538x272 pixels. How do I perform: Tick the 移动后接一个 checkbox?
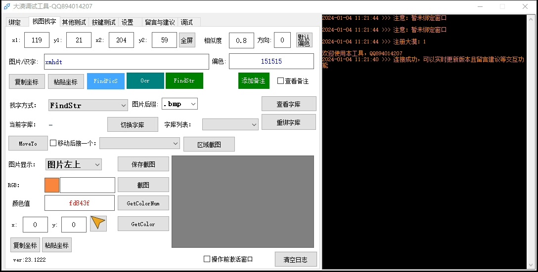tap(53, 143)
